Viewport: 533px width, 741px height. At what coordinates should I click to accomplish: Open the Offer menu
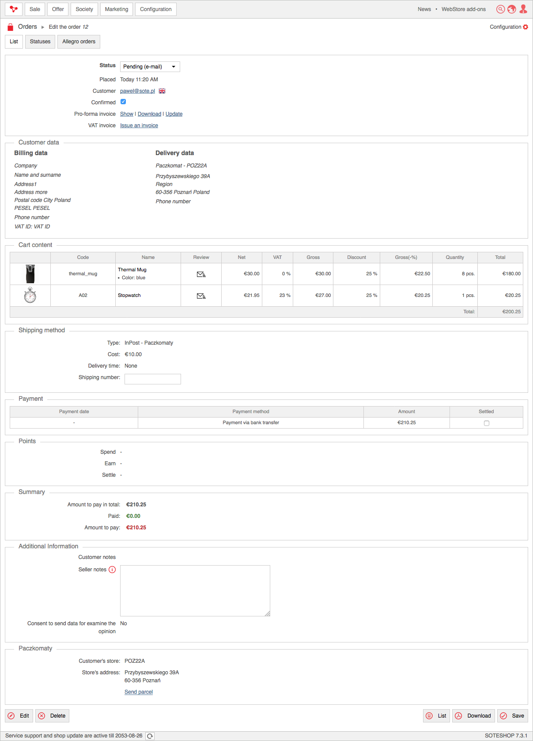click(58, 9)
